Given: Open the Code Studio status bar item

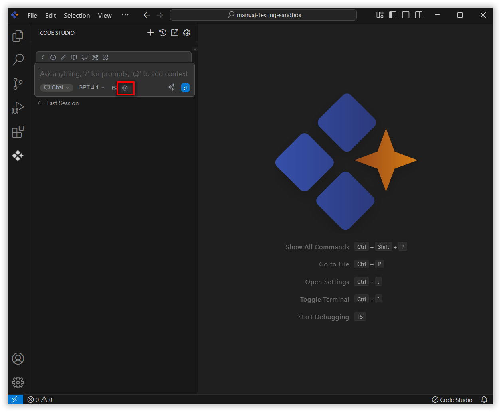Looking at the screenshot, I should [452, 400].
